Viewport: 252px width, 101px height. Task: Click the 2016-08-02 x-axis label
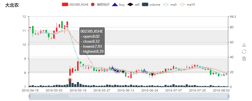coord(221,90)
